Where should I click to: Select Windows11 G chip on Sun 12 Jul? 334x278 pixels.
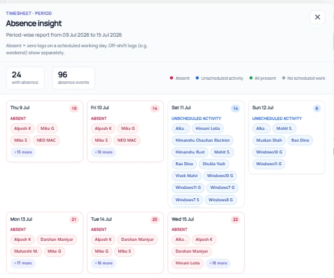point(269,164)
